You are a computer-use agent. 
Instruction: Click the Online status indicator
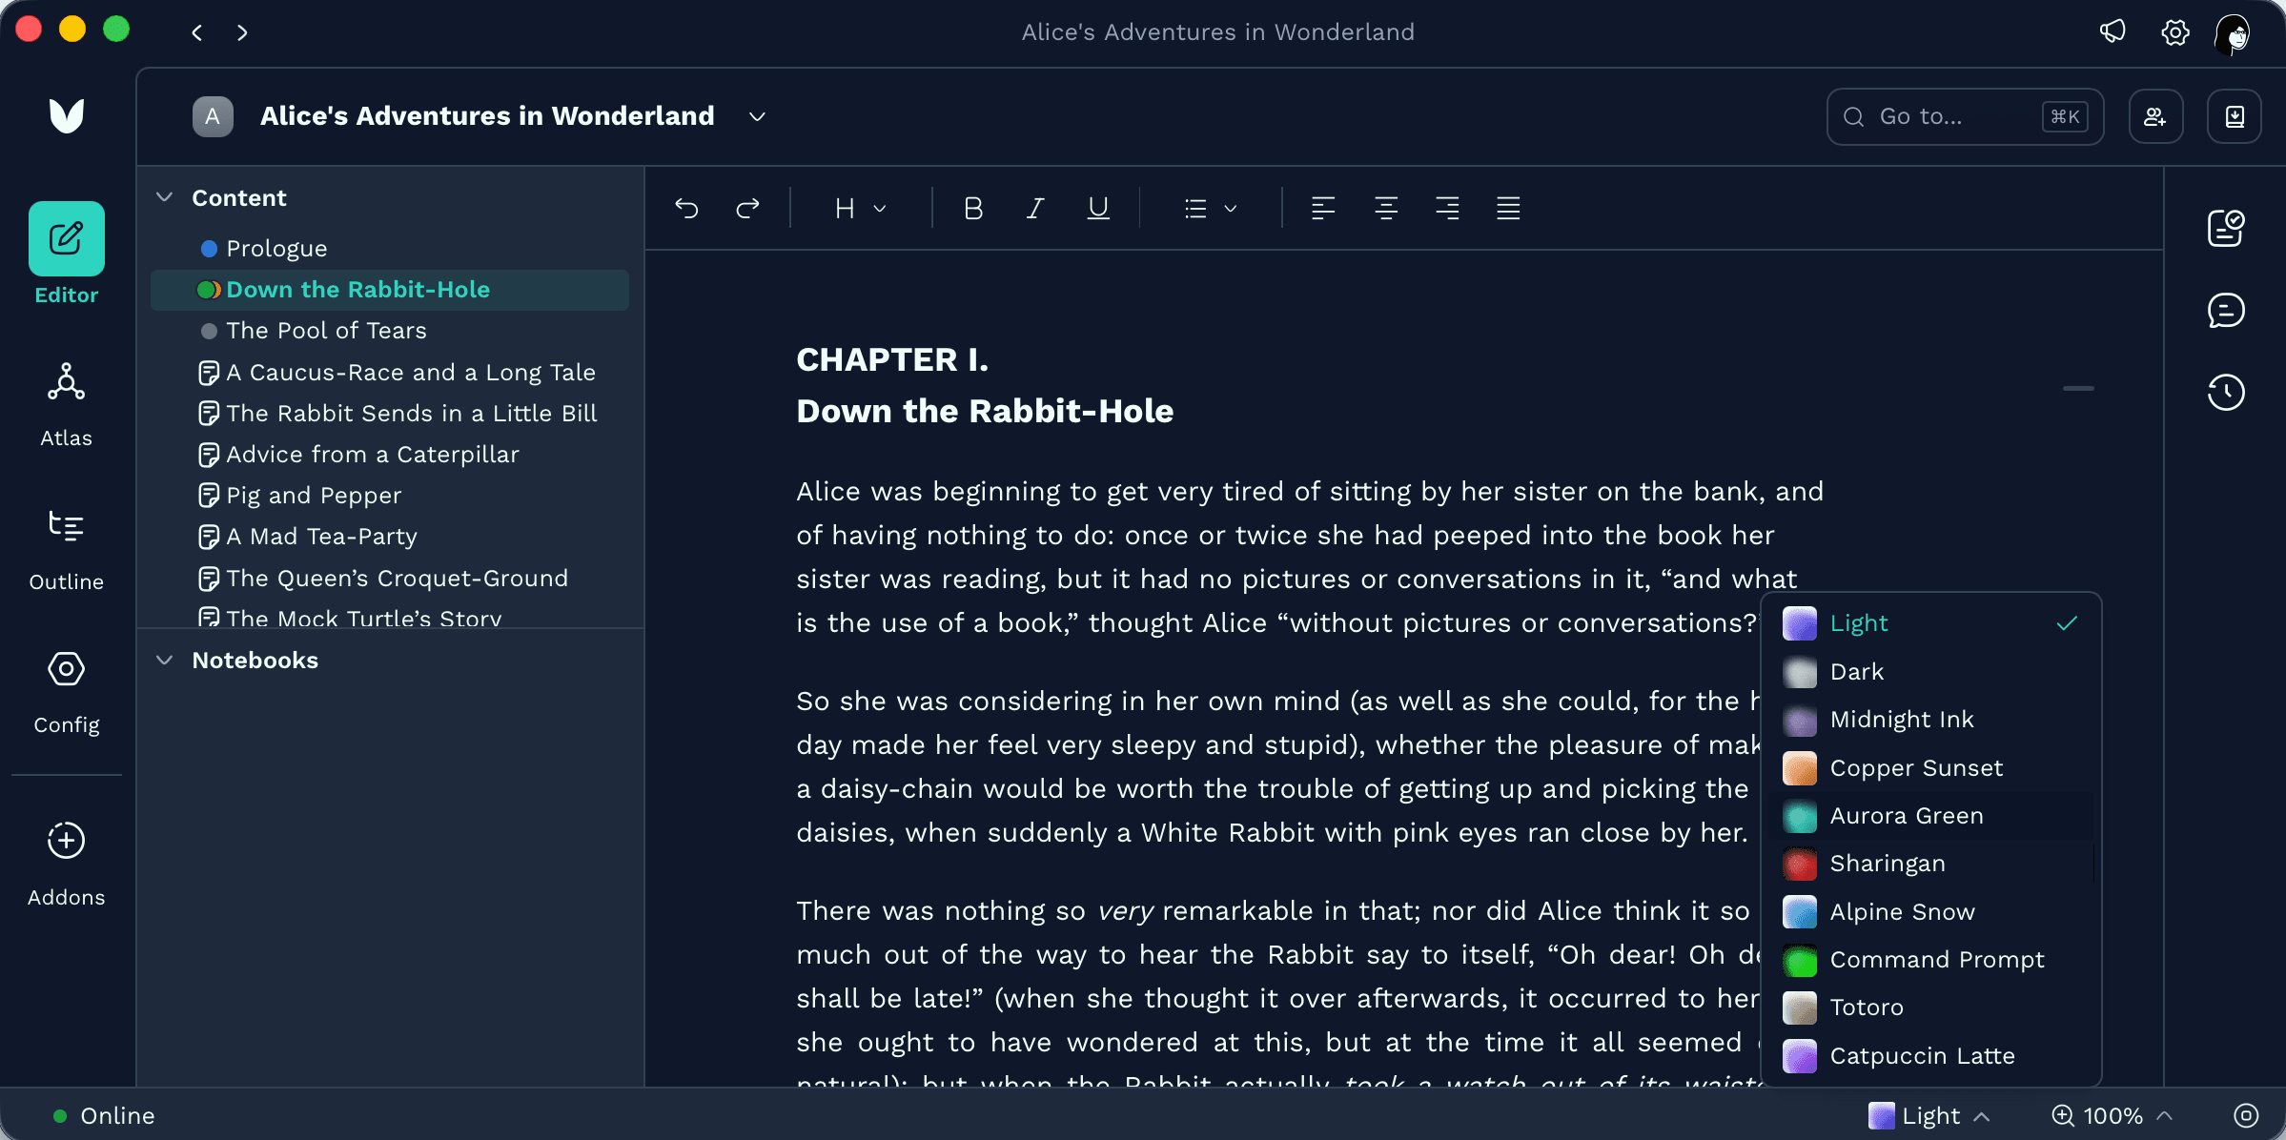click(x=104, y=1115)
